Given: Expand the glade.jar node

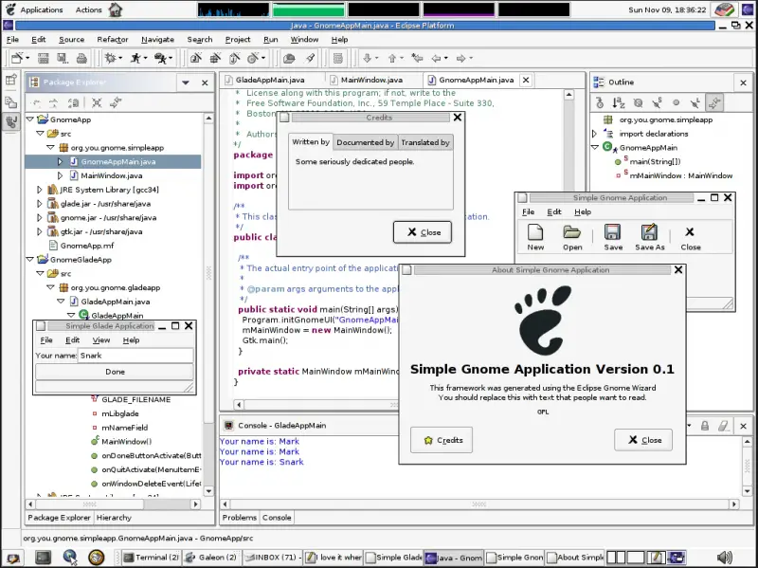Looking at the screenshot, I should tap(40, 204).
